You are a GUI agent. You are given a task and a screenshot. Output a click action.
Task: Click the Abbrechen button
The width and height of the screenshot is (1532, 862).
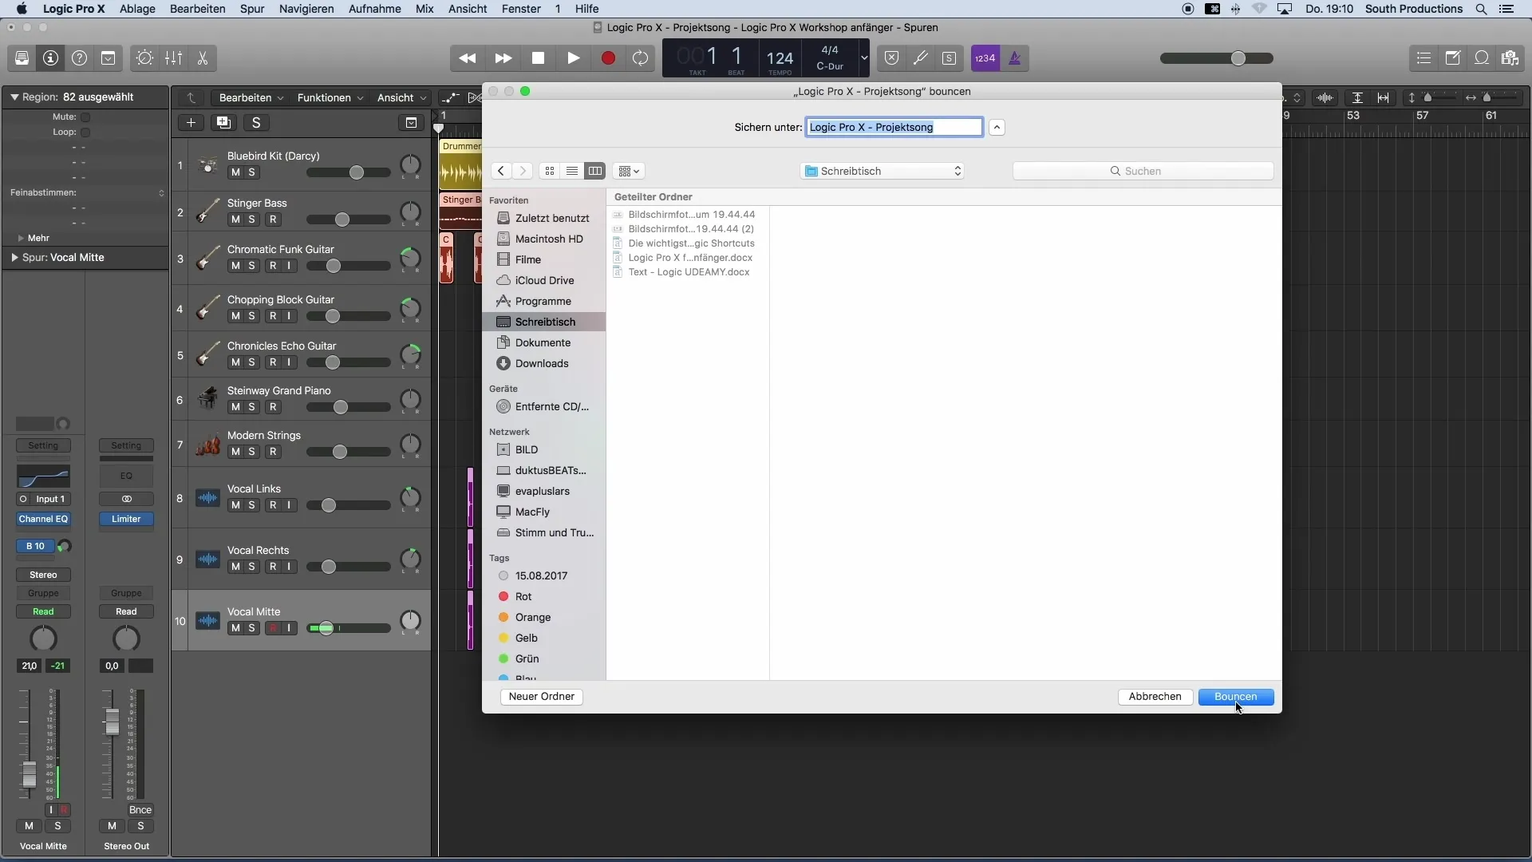click(1155, 697)
